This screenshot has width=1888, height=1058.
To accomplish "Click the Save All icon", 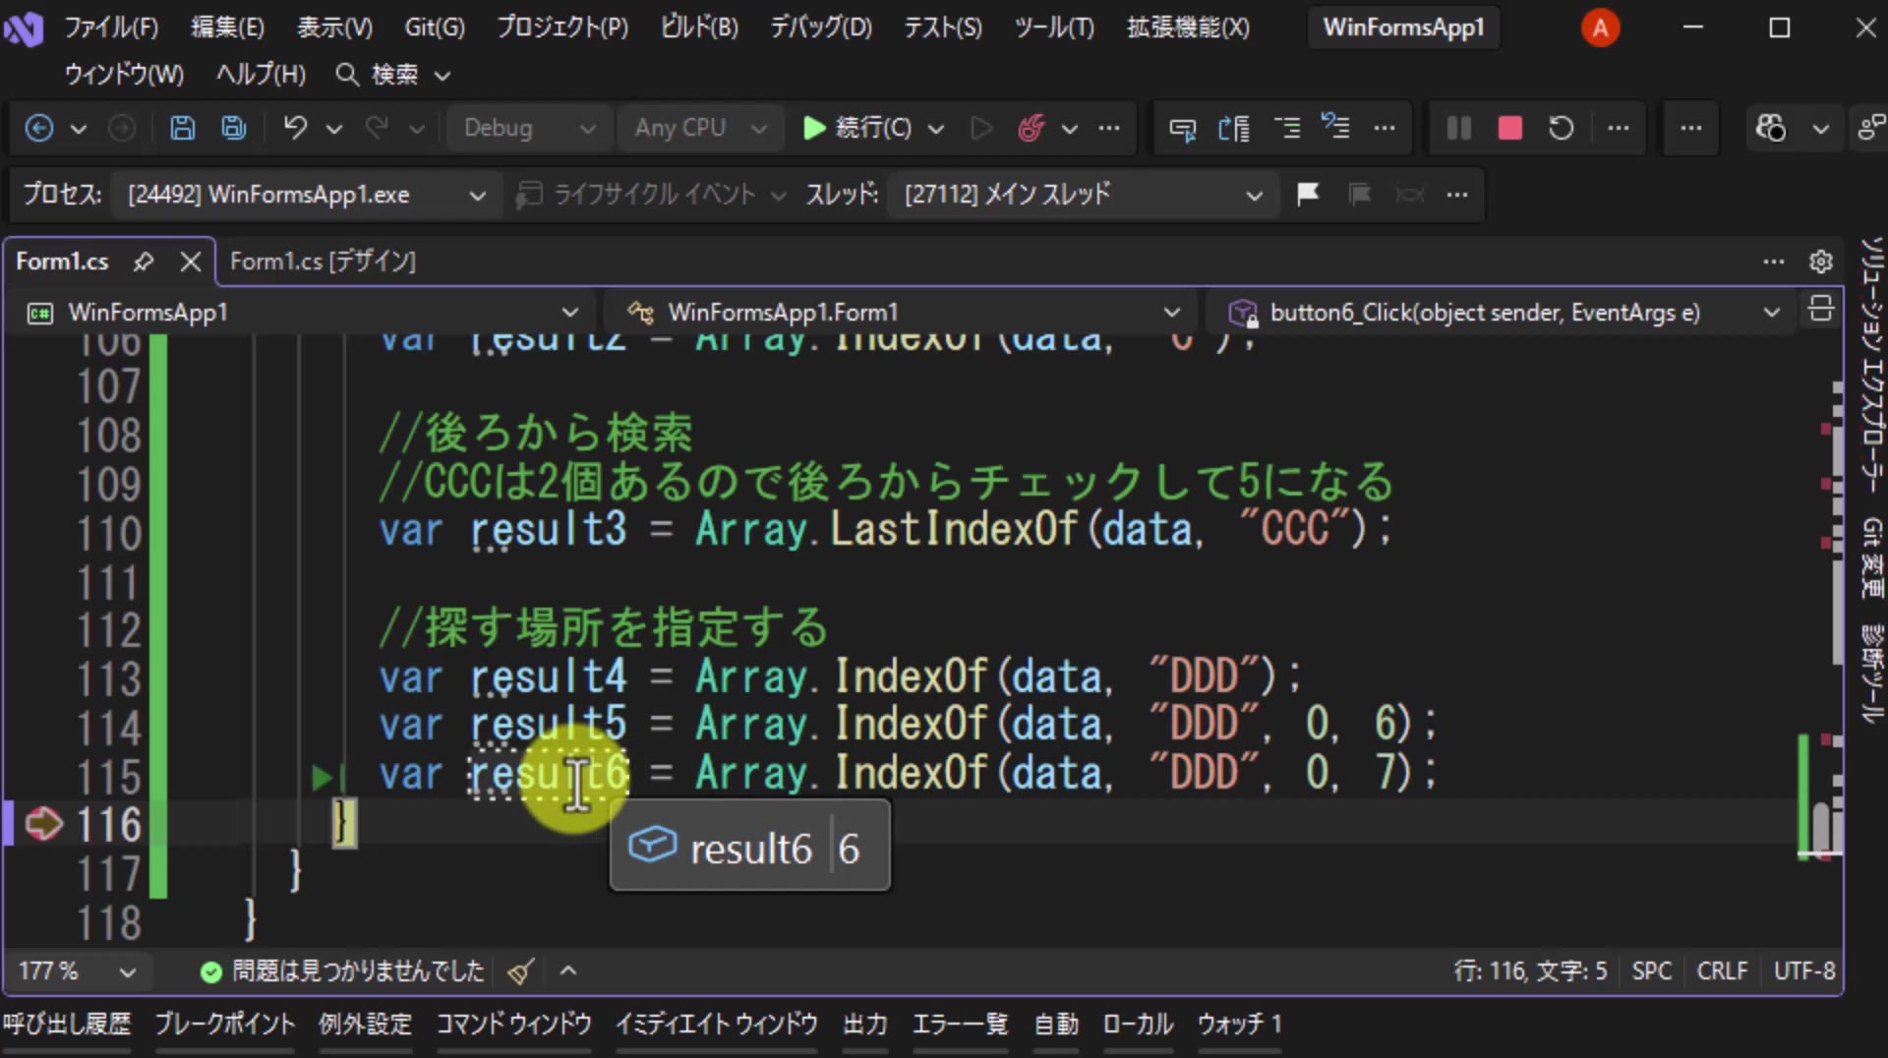I will [x=234, y=128].
